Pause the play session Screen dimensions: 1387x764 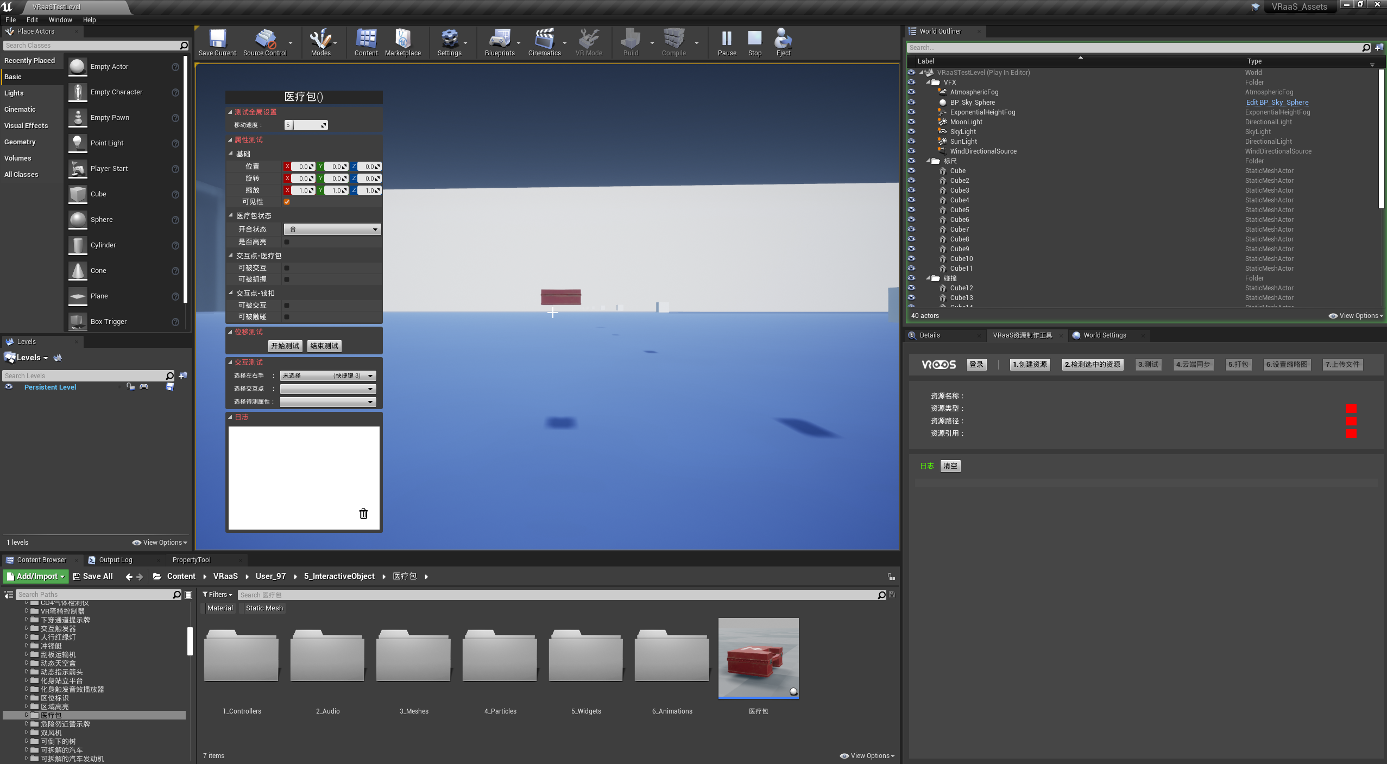tap(727, 42)
